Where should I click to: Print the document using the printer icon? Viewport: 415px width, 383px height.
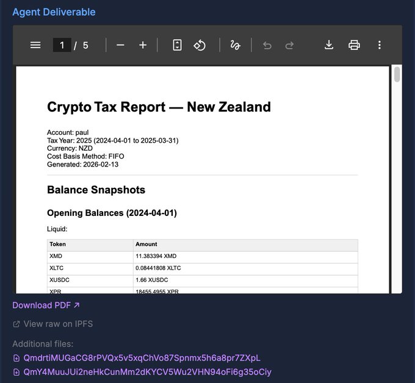coord(354,45)
